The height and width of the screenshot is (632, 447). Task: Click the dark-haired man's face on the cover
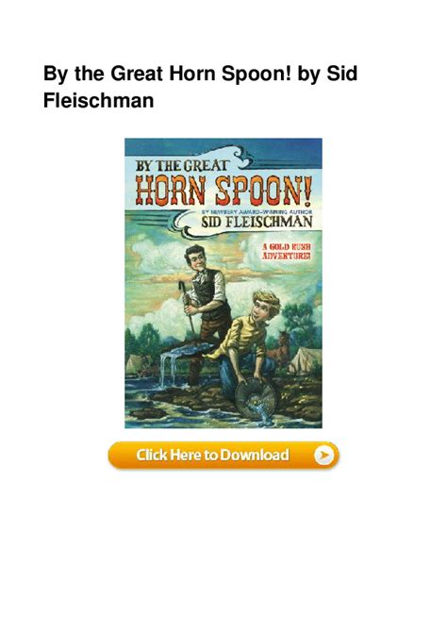pyautogui.click(x=195, y=260)
